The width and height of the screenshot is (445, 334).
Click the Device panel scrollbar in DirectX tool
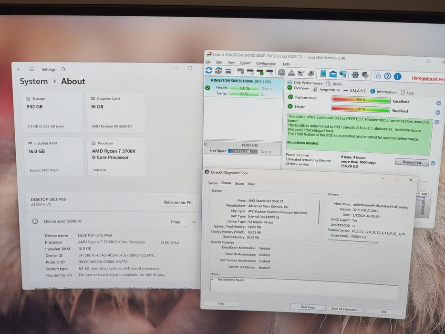click(x=320, y=212)
